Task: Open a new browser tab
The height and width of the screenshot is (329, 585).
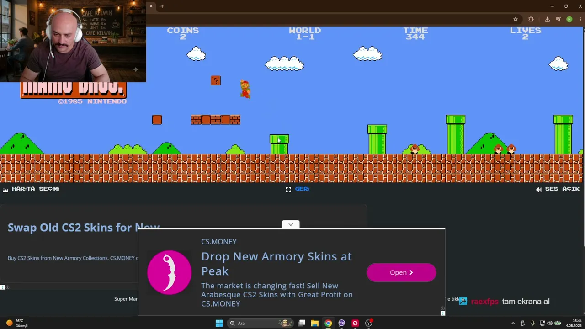Action: (162, 6)
